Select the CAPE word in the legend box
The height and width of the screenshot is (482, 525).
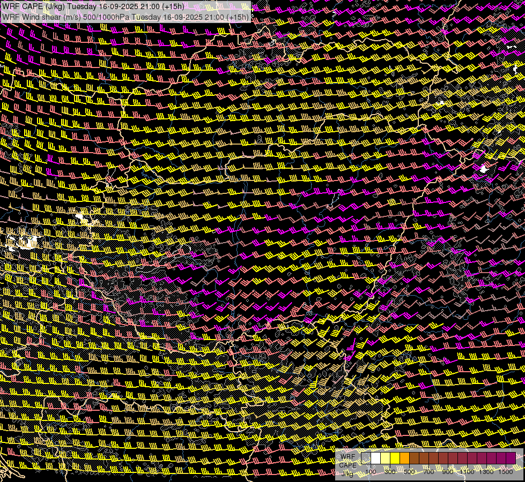pyautogui.click(x=347, y=465)
